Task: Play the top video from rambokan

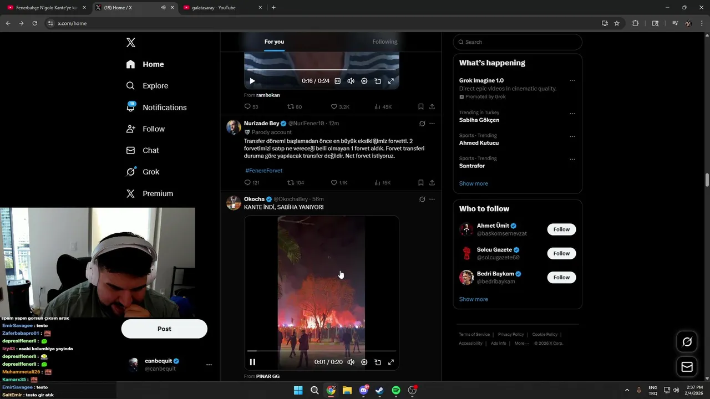Action: pos(252,81)
